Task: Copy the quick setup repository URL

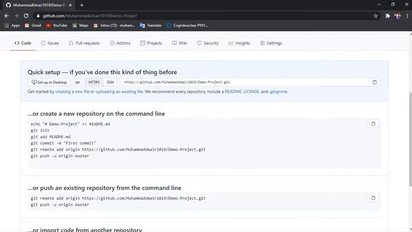Action: coord(375,82)
